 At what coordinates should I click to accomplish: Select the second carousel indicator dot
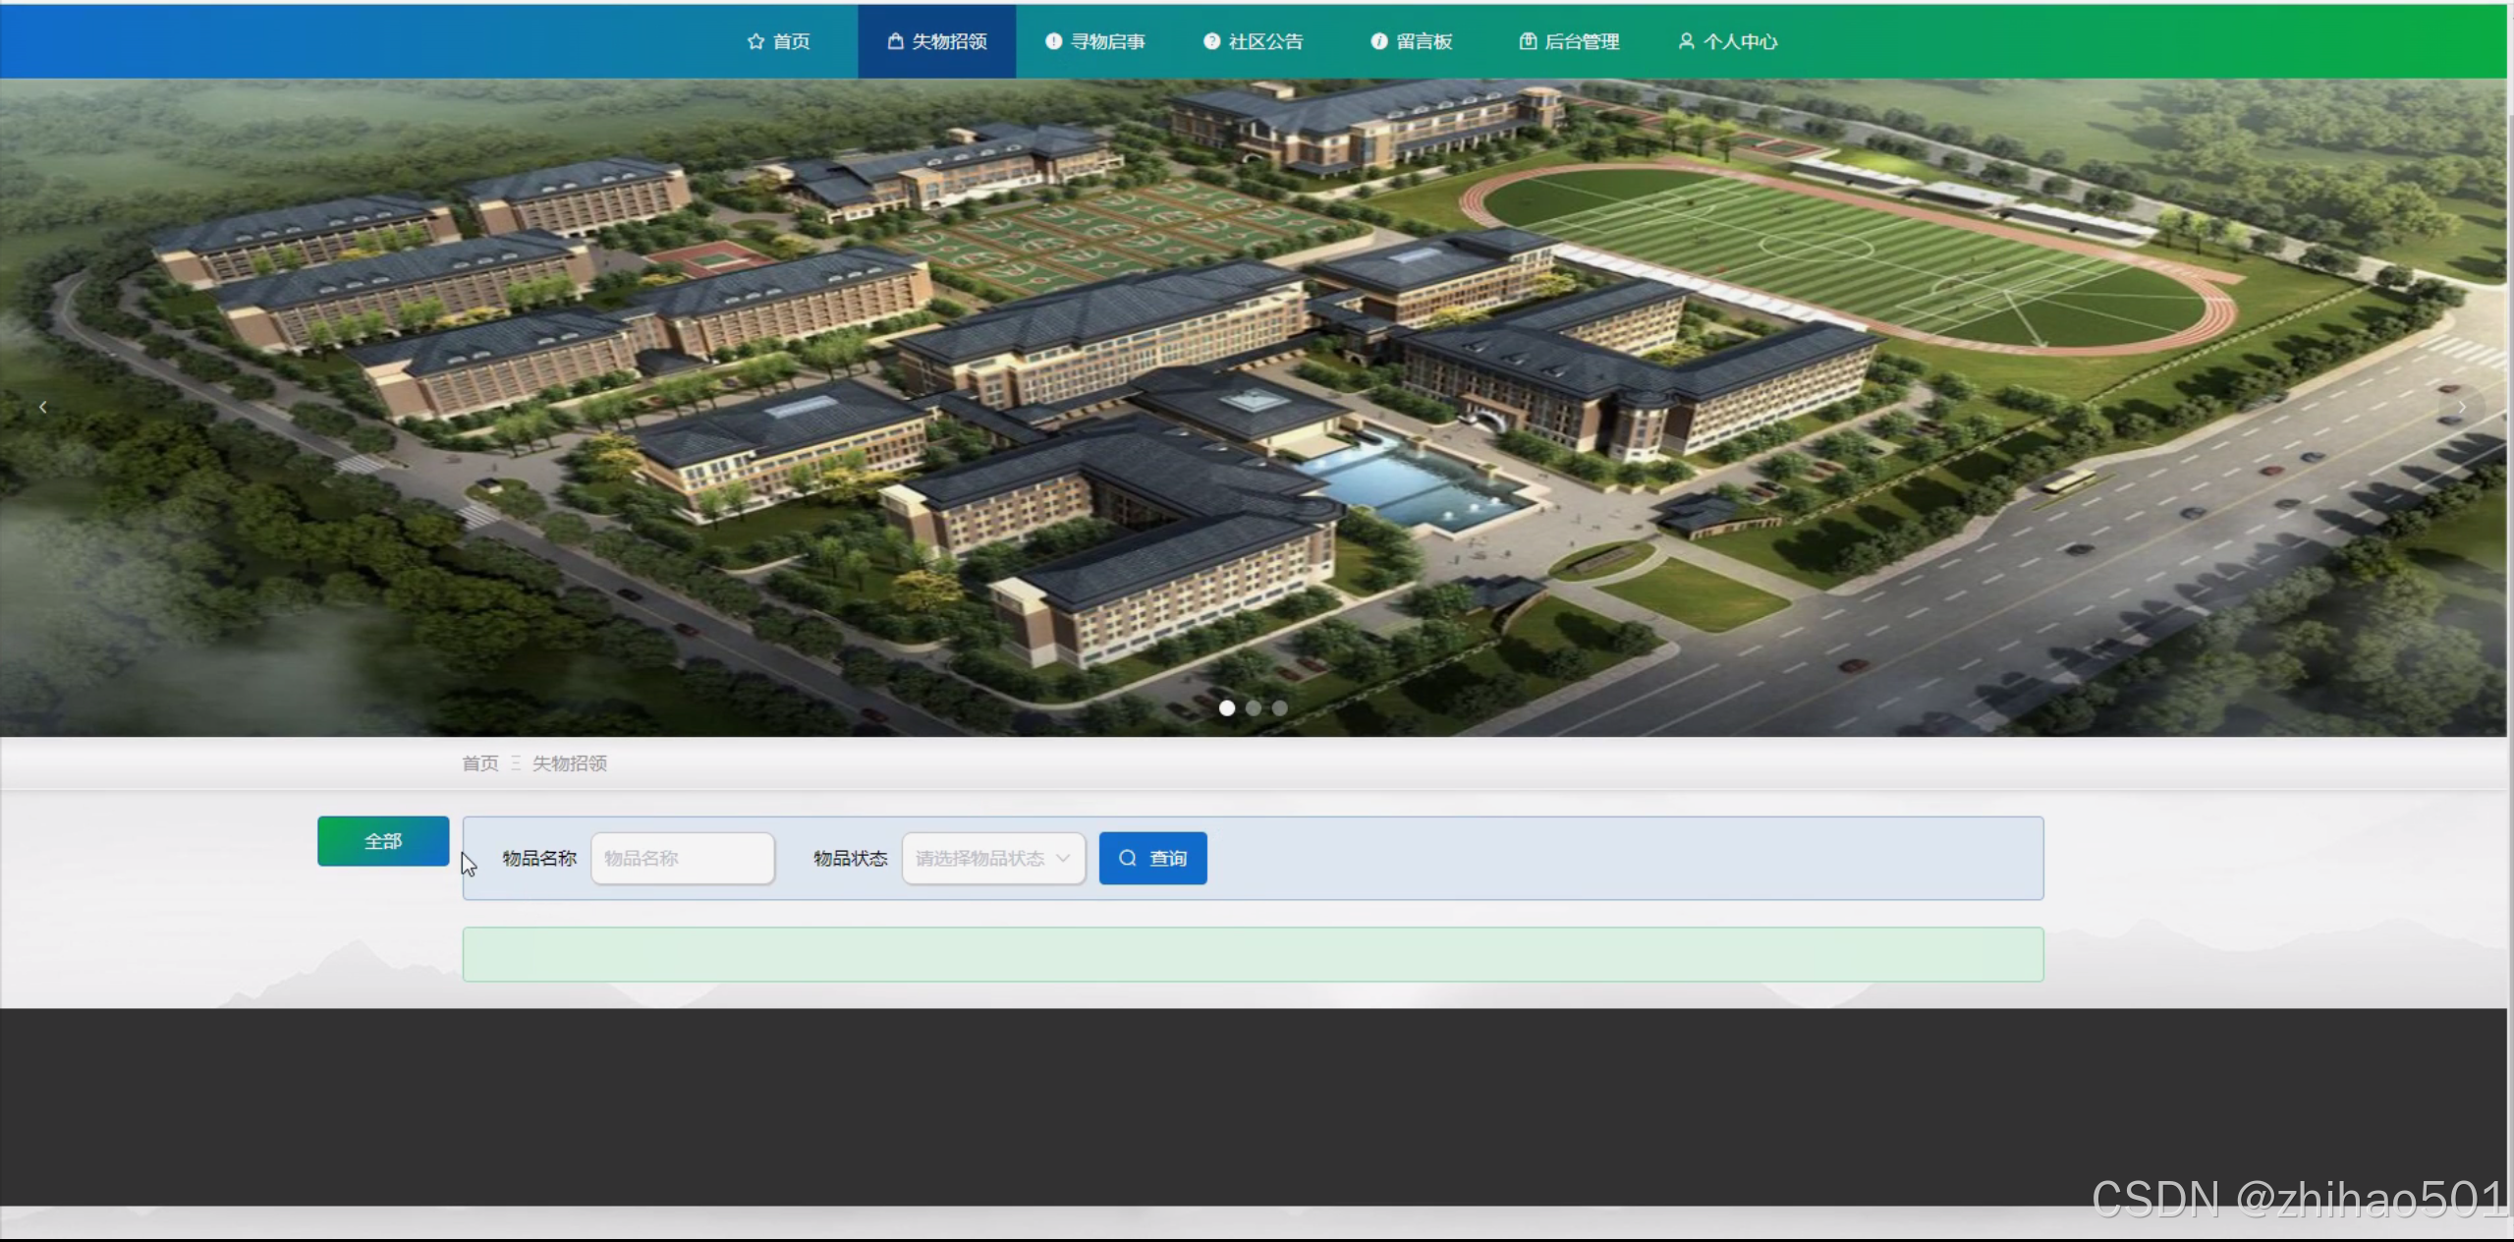pyautogui.click(x=1254, y=707)
